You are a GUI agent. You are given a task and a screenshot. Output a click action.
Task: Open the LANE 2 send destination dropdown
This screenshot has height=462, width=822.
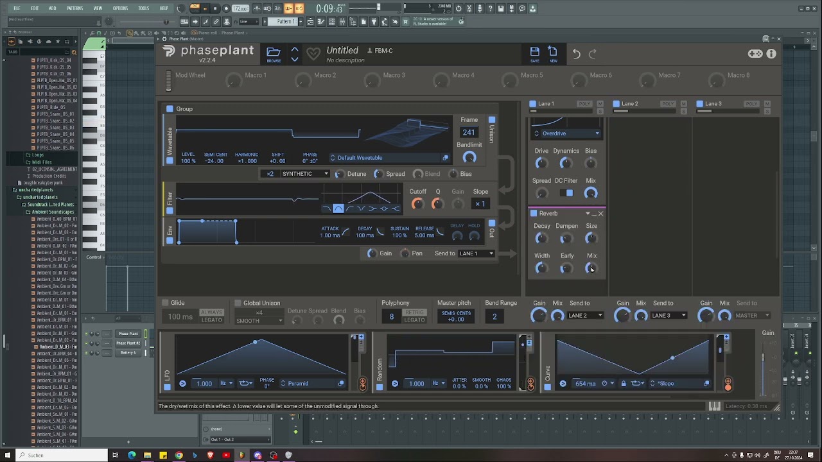pyautogui.click(x=585, y=316)
